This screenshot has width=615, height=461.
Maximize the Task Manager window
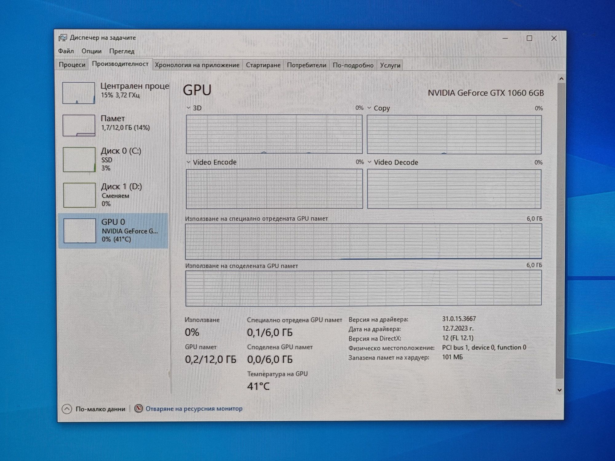coord(529,38)
